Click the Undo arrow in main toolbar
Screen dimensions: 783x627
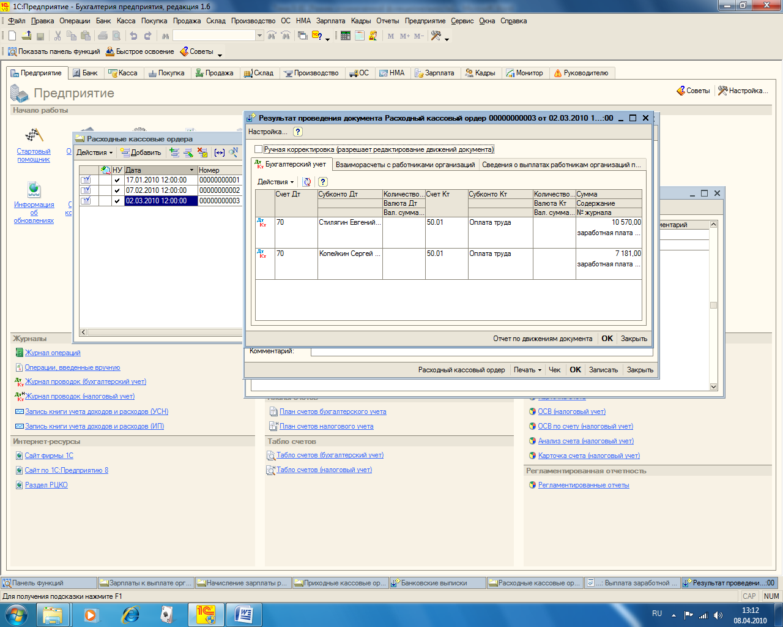134,36
